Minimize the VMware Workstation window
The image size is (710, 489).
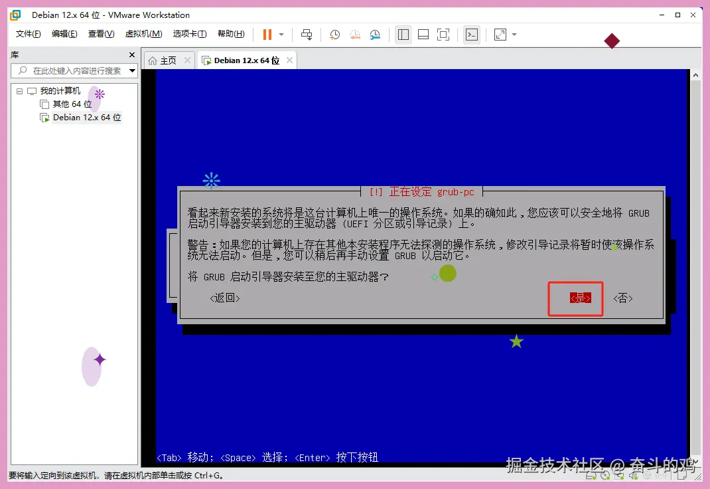pos(662,15)
